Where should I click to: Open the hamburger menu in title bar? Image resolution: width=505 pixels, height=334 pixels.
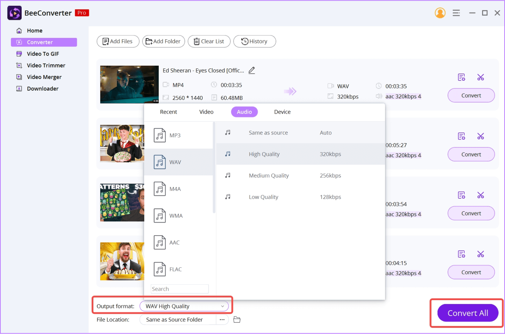click(456, 13)
